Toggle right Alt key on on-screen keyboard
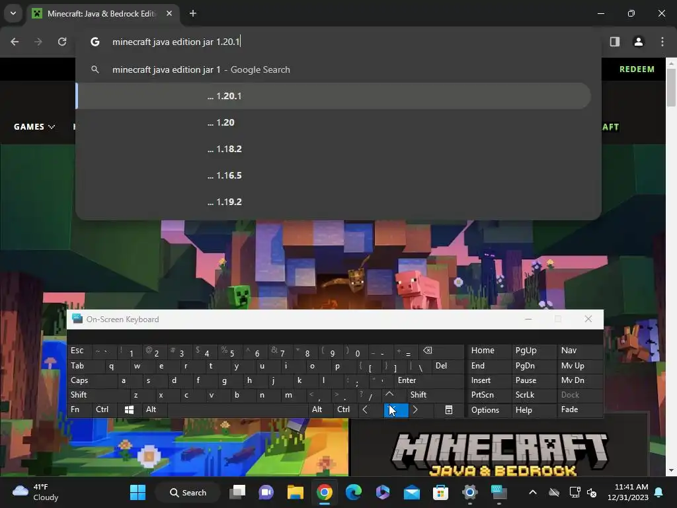This screenshot has width=677, height=508. 321,409
